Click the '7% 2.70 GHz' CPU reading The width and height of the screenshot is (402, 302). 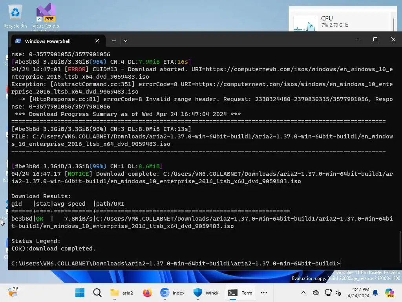pyautogui.click(x=334, y=25)
